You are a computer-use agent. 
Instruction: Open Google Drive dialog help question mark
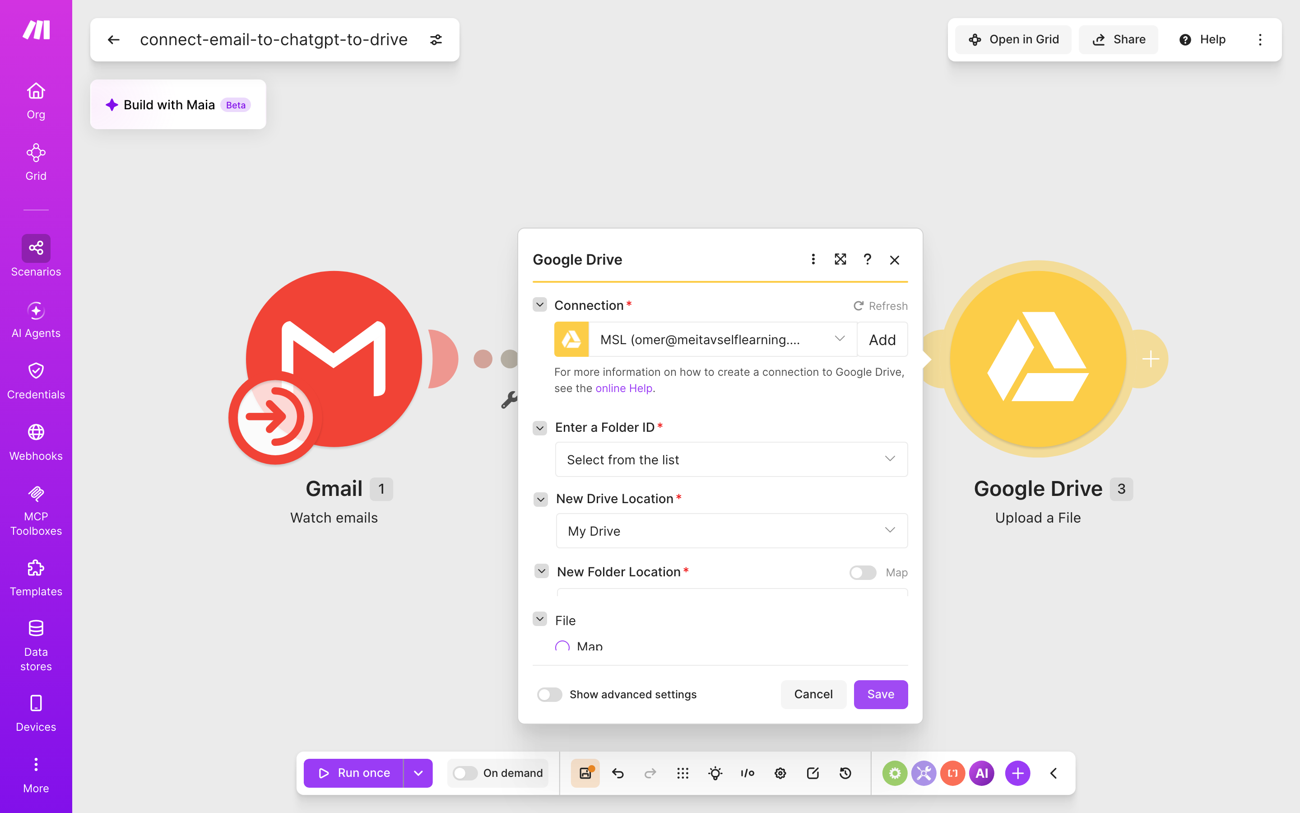[x=867, y=260]
